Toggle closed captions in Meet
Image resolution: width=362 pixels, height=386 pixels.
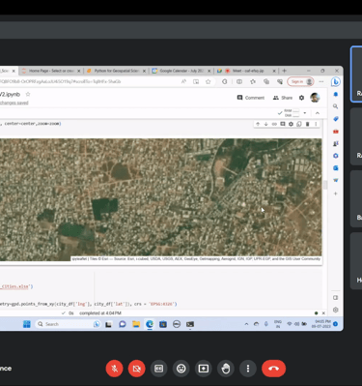(159, 369)
